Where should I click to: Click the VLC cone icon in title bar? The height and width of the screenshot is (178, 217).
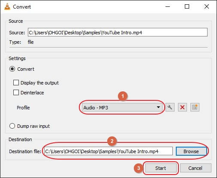[x=7, y=7]
